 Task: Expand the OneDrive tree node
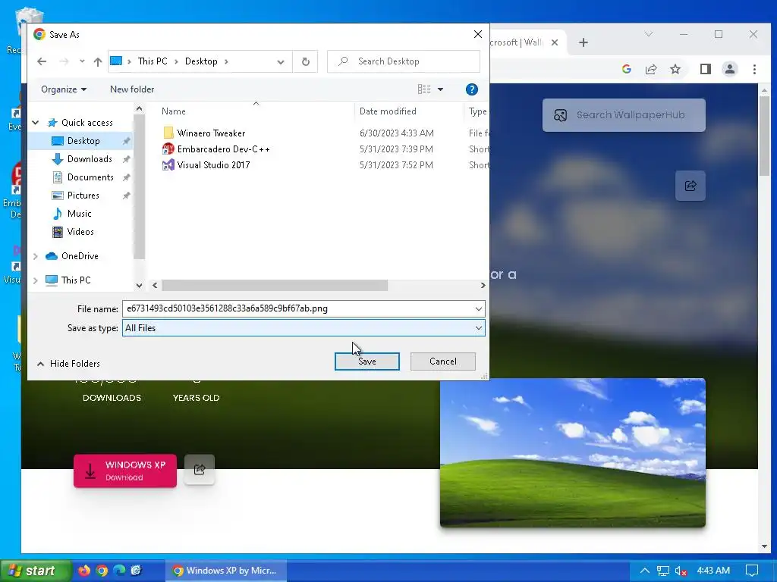pos(36,256)
